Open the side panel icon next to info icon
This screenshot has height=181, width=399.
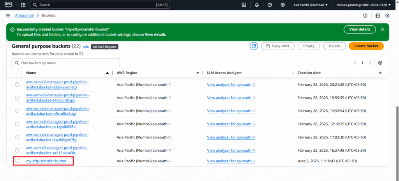click(378, 16)
